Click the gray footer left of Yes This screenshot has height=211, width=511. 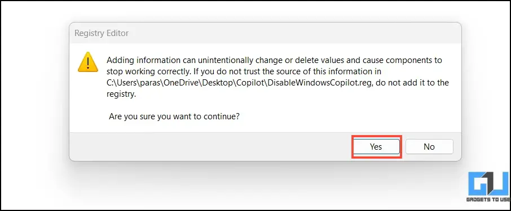pos(210,147)
